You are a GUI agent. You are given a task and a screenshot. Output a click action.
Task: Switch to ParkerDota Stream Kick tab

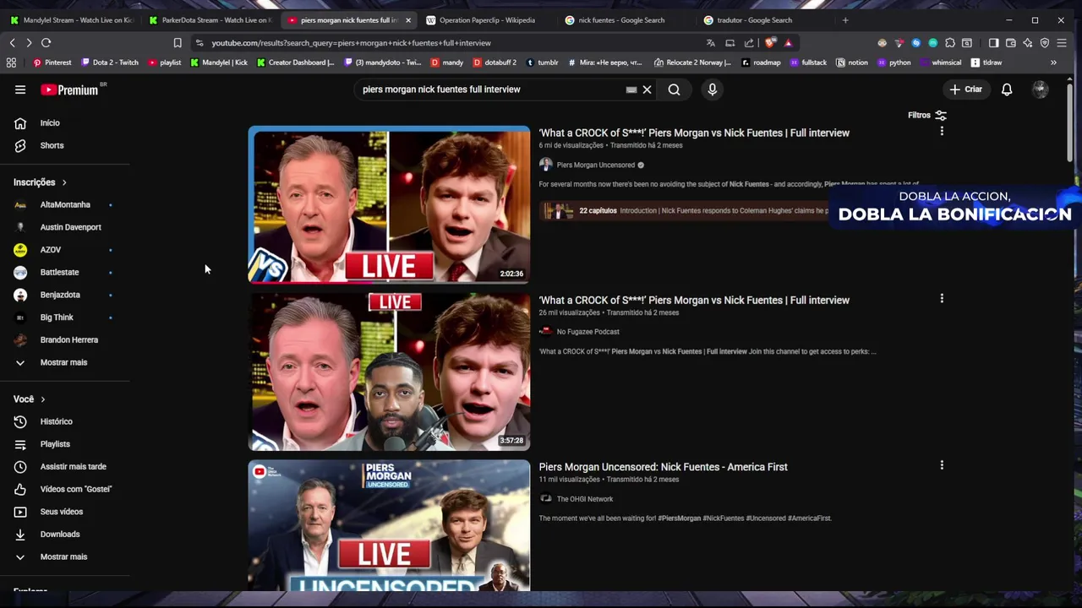(x=210, y=20)
